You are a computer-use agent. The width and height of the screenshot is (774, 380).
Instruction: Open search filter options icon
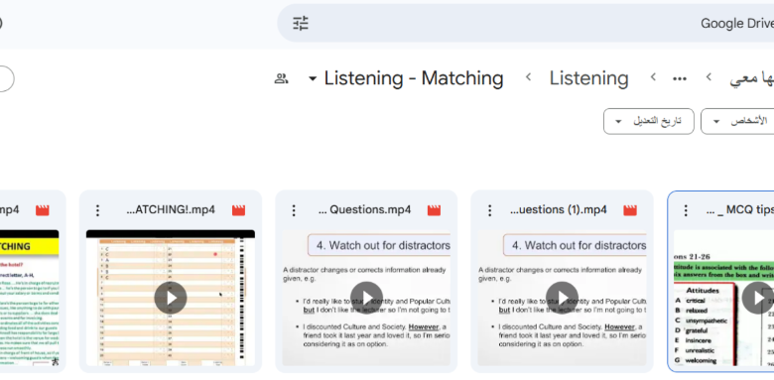301,23
